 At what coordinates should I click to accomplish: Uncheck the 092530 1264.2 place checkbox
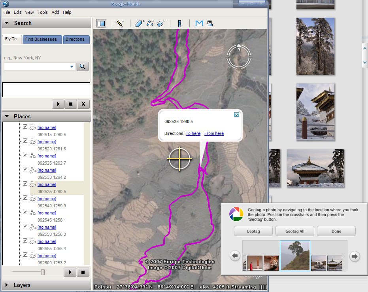click(x=25, y=169)
